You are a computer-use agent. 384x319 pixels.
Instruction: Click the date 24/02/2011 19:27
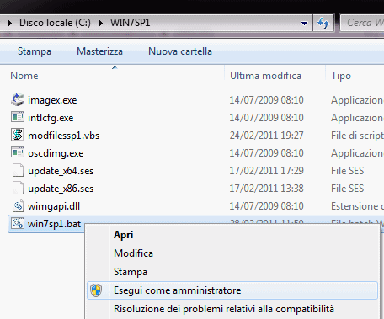coord(266,136)
